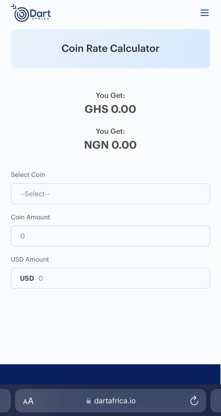Tap the lock icon beside dartafrica.io
The width and height of the screenshot is (221, 416).
point(89,401)
